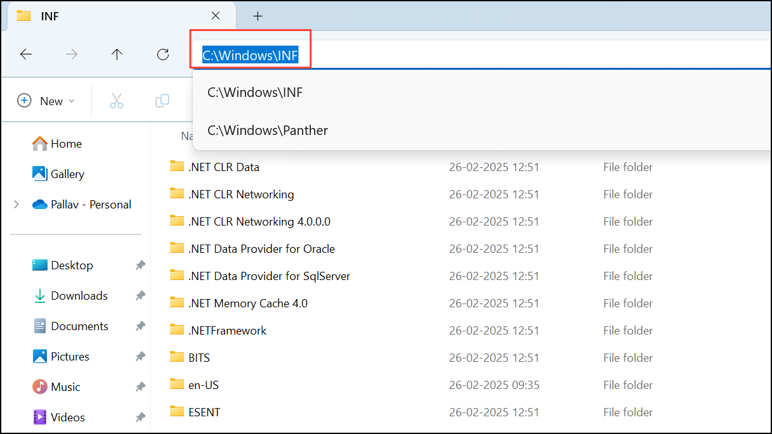Select the BITS folder
This screenshot has width=772, height=434.
click(199, 358)
